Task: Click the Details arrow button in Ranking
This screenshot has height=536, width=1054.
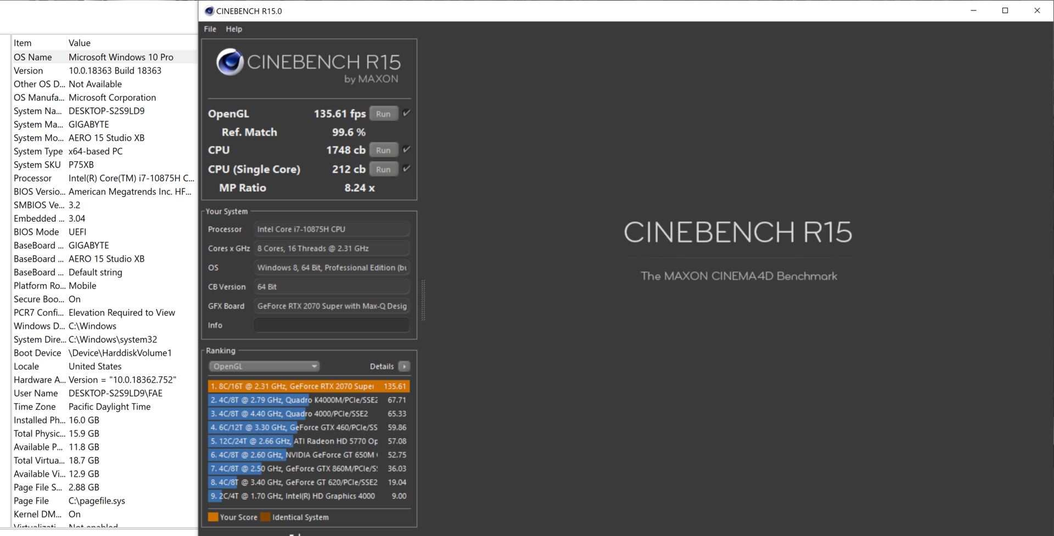Action: [x=404, y=366]
